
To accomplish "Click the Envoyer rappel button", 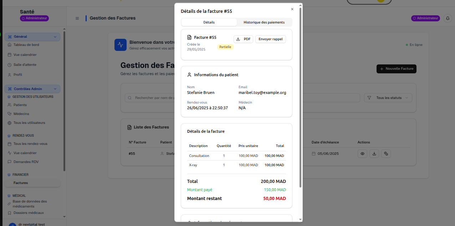I will pyautogui.click(x=270, y=39).
